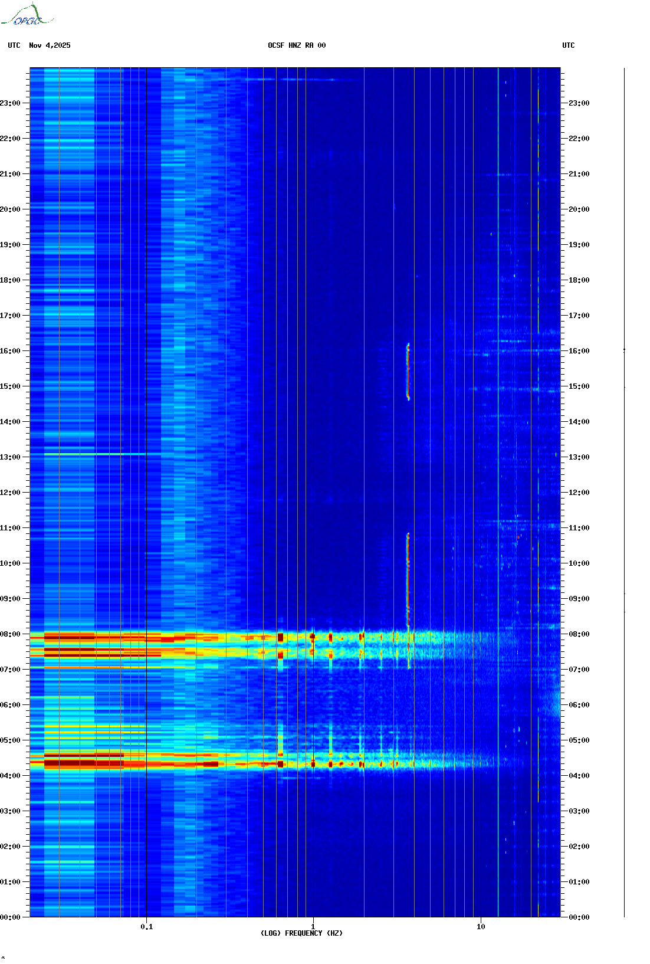Click the left axis 16:00 time label
This screenshot has width=650, height=964.
10,351
